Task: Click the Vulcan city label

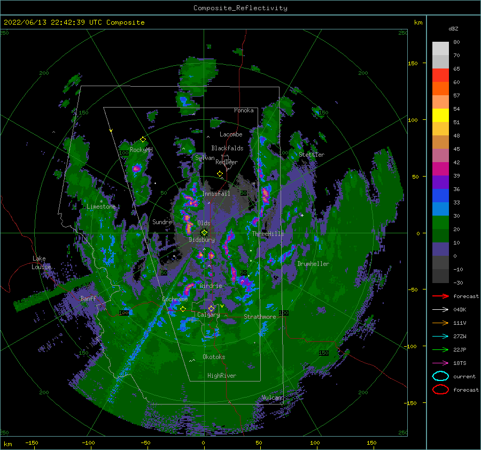Action: coord(271,398)
